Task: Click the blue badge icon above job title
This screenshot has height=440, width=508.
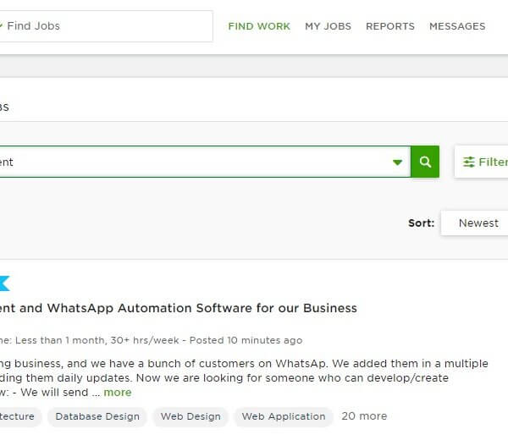Action: pos(4,283)
